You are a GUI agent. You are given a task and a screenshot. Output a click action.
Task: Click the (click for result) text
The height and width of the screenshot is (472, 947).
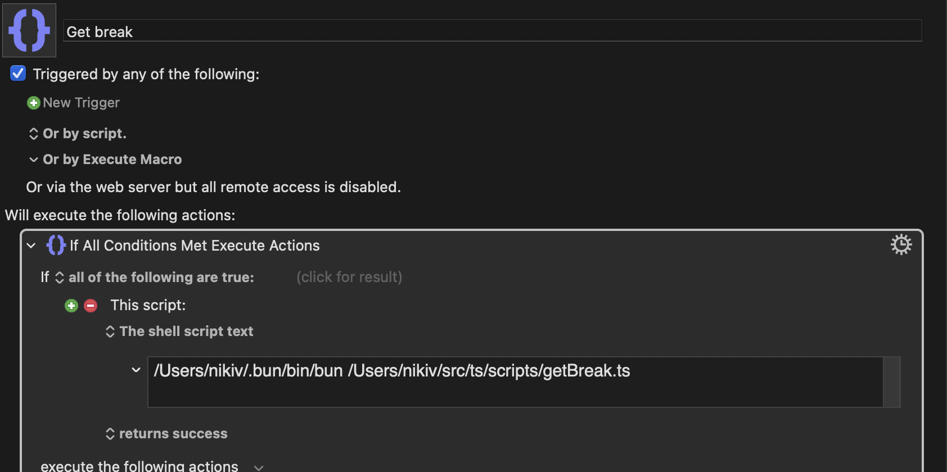[349, 277]
